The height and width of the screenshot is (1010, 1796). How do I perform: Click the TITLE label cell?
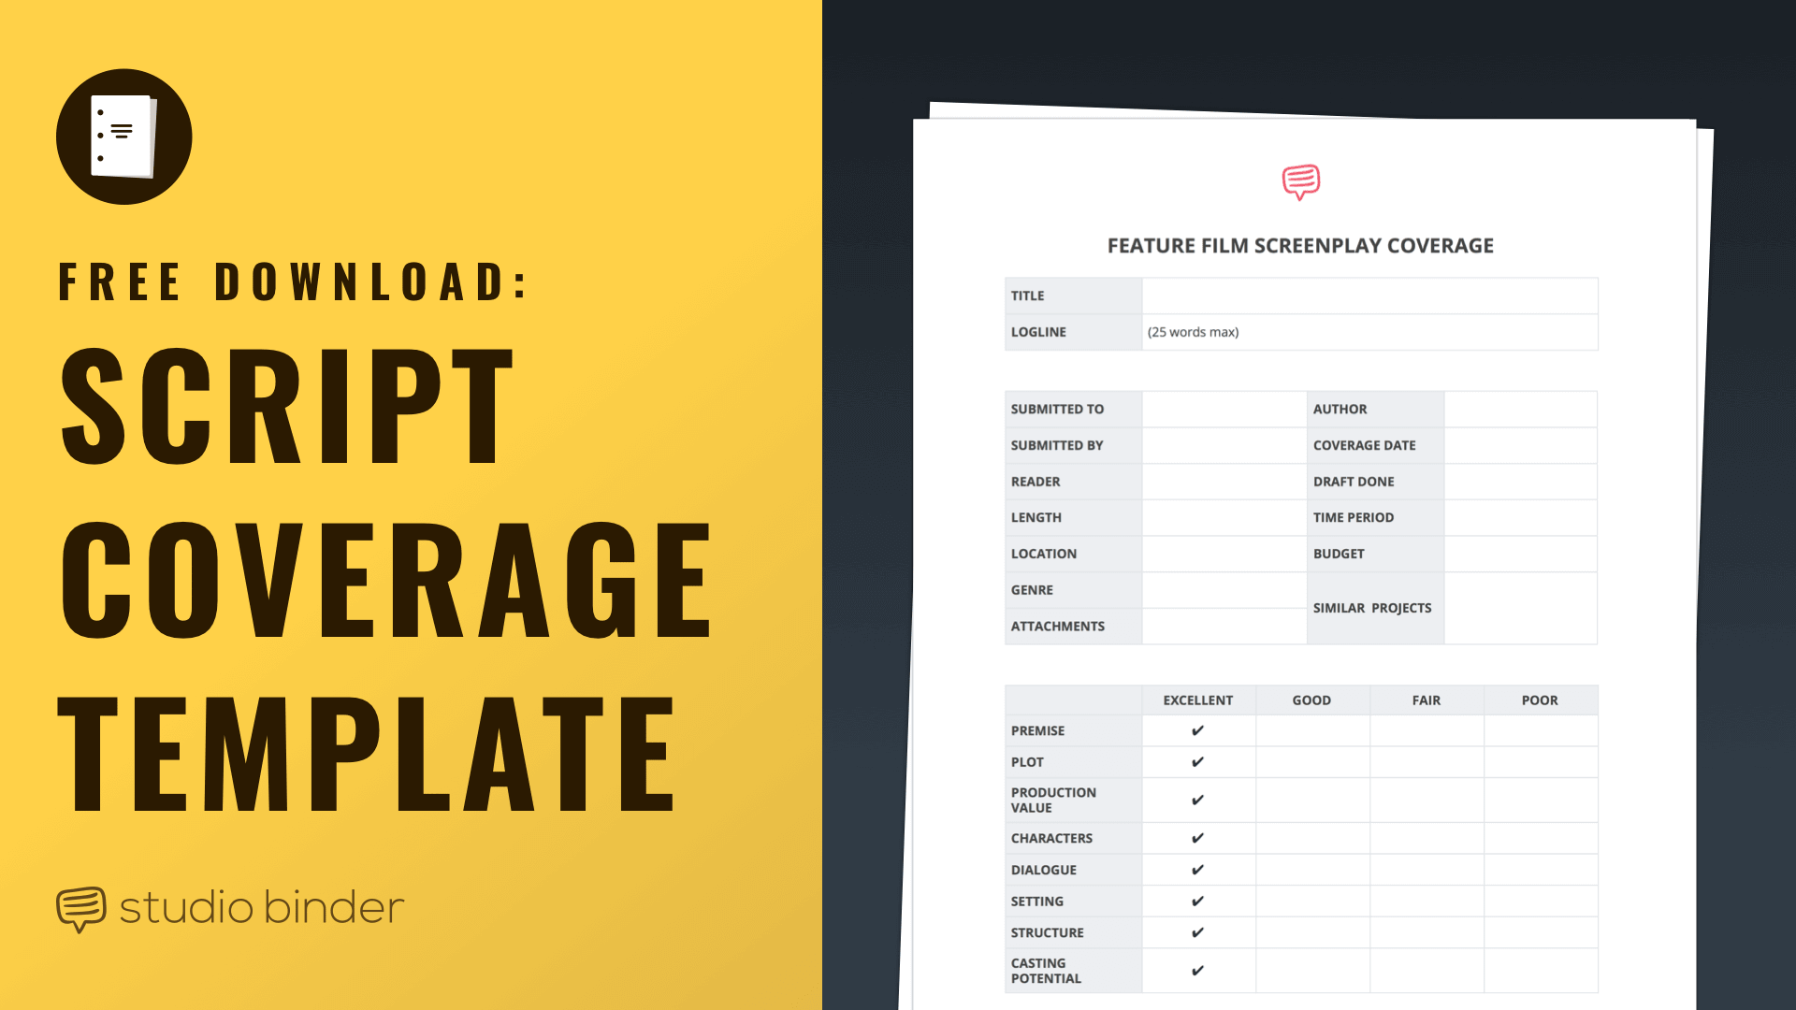1073,296
